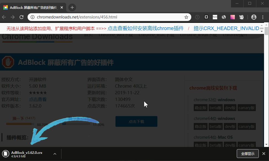Image resolution: width=269 pixels, height=161 pixels.
Task: Click the 88.70% upvote progress bar
Action: coord(20,124)
